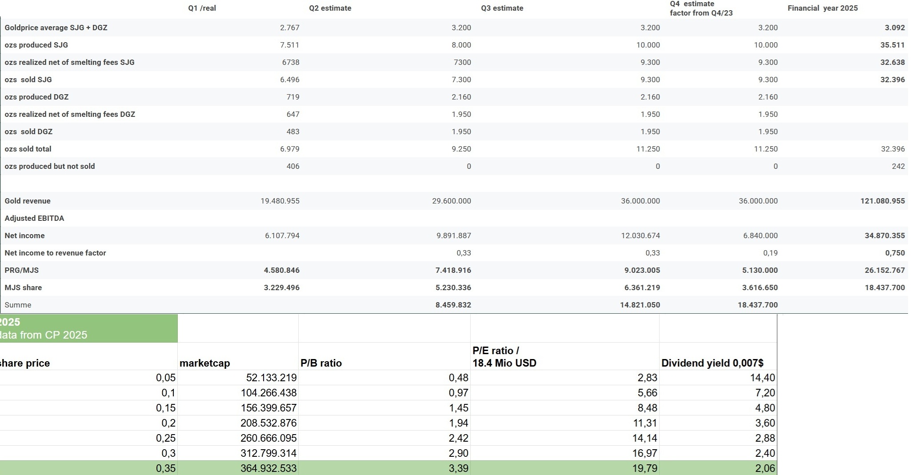This screenshot has width=912, height=475.
Task: Select the Gold revenue row label
Action: [x=28, y=201]
